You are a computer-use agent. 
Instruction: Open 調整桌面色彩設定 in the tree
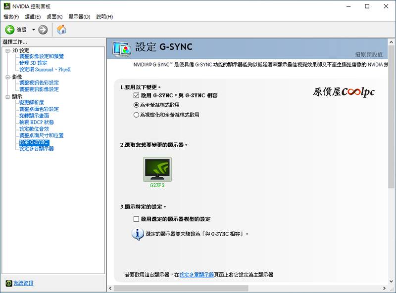[39, 109]
